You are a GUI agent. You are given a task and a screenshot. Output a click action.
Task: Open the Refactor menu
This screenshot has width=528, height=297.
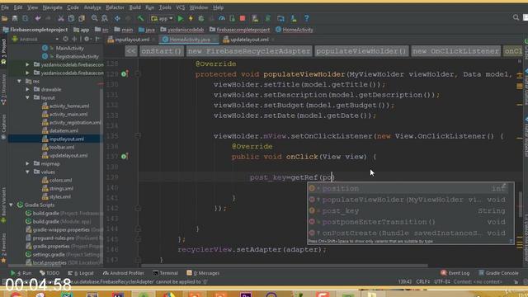click(x=115, y=7)
